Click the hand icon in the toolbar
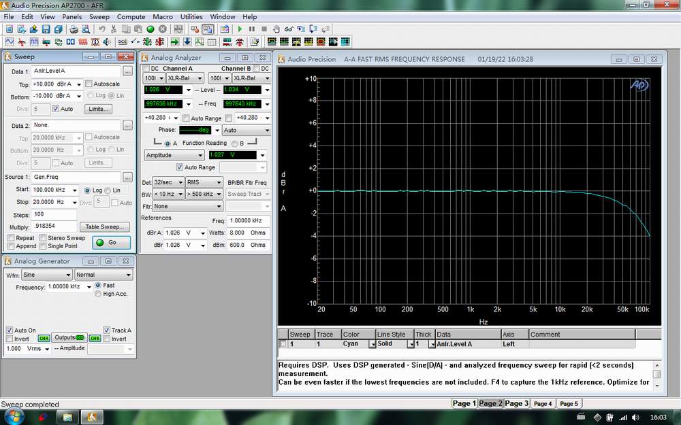This screenshot has width=681, height=425. 276,29
